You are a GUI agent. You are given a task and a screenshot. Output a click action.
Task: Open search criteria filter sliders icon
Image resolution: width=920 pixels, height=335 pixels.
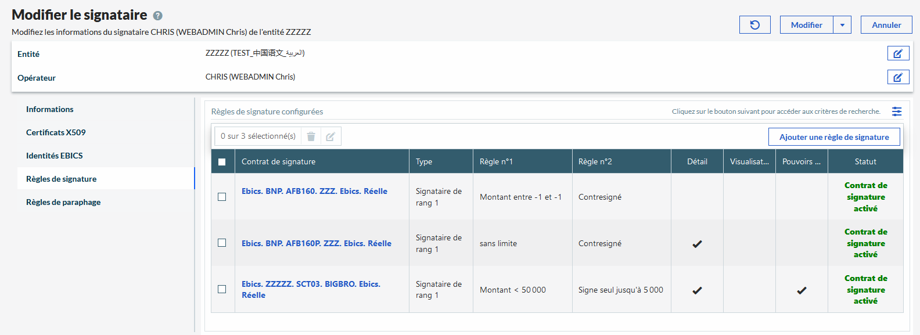pos(897,111)
